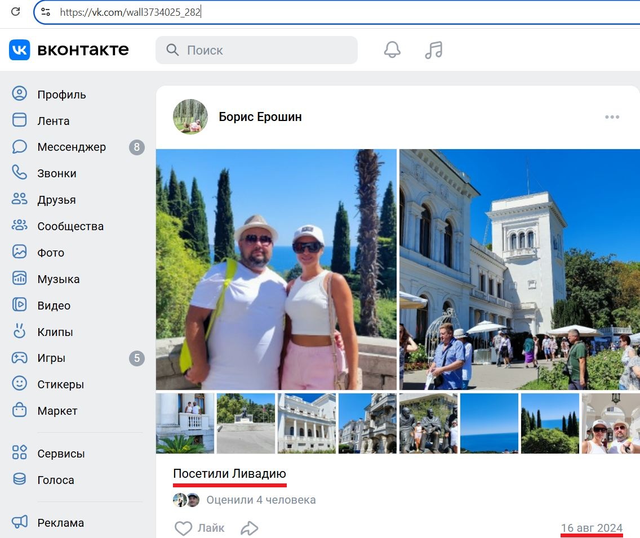
Task: Click the notifications bell icon in the header
Action: 392,50
